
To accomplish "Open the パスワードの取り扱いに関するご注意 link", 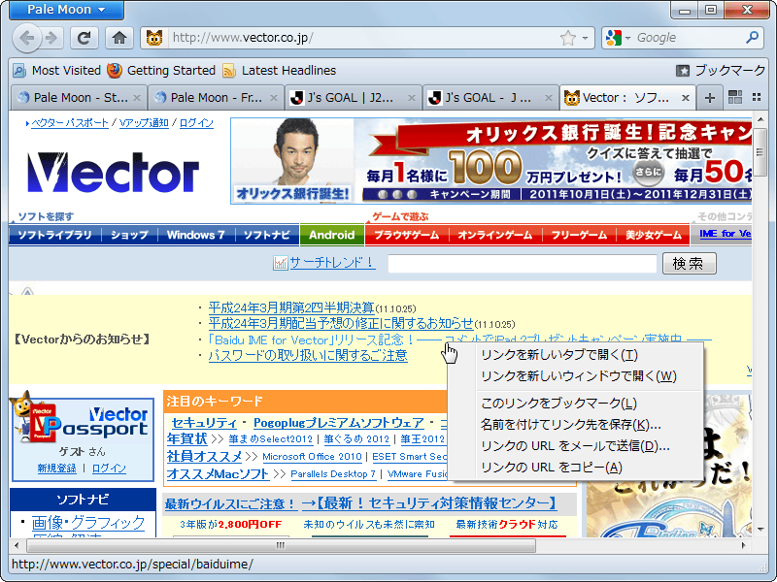I will click(x=308, y=355).
